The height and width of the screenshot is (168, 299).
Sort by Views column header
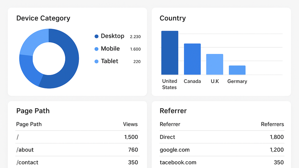pos(130,124)
